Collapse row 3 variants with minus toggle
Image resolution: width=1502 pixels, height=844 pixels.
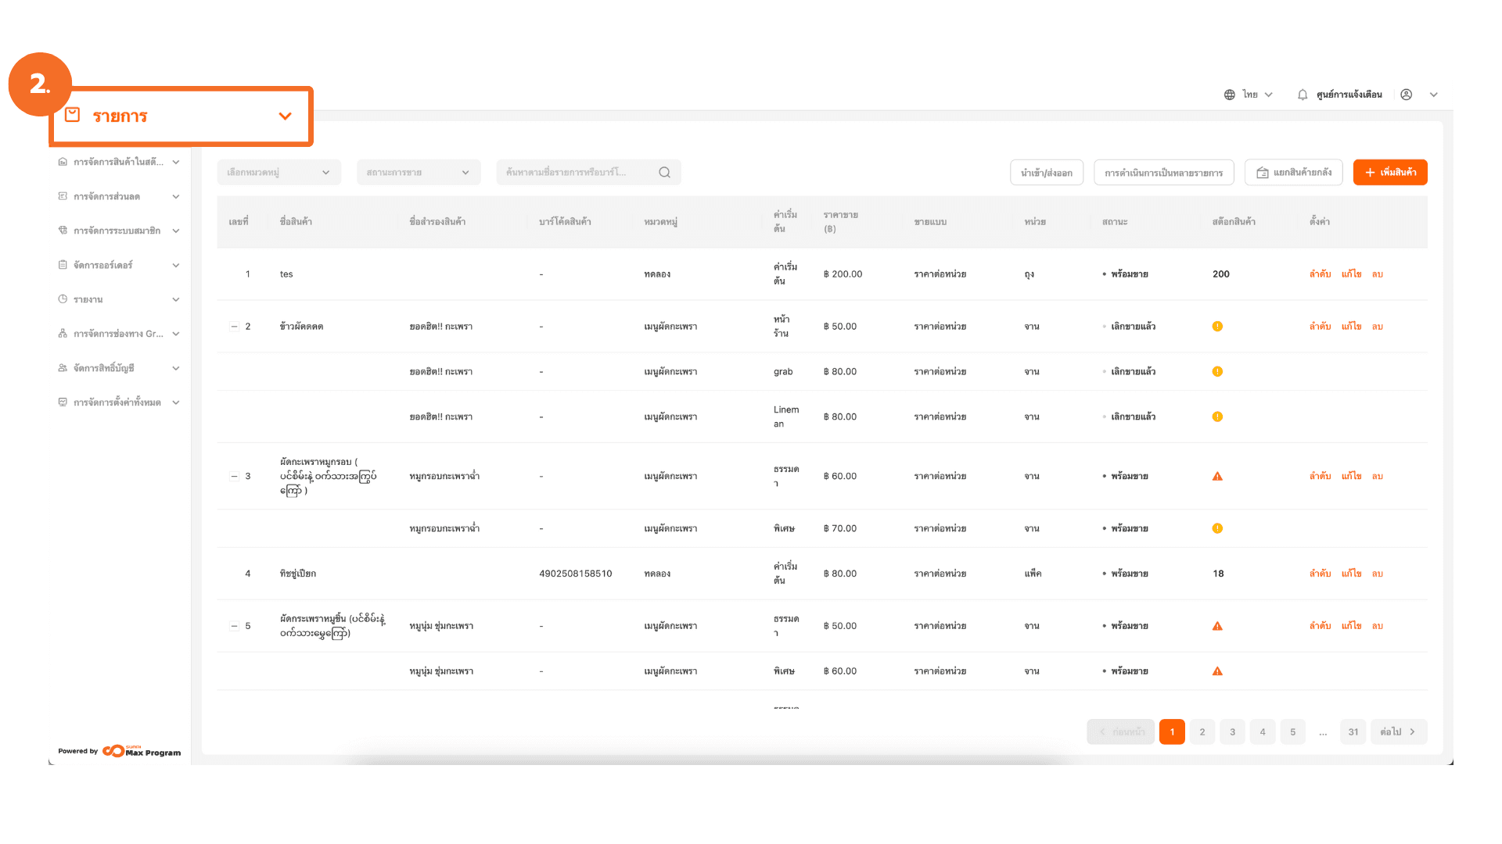click(x=234, y=476)
